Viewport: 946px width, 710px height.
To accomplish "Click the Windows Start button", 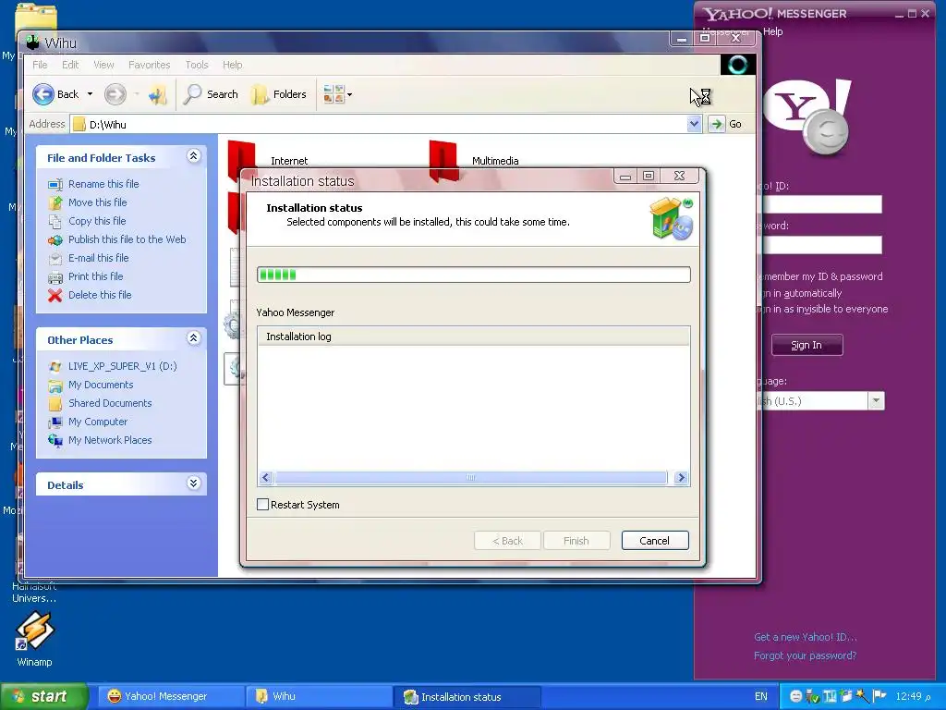I will point(43,696).
